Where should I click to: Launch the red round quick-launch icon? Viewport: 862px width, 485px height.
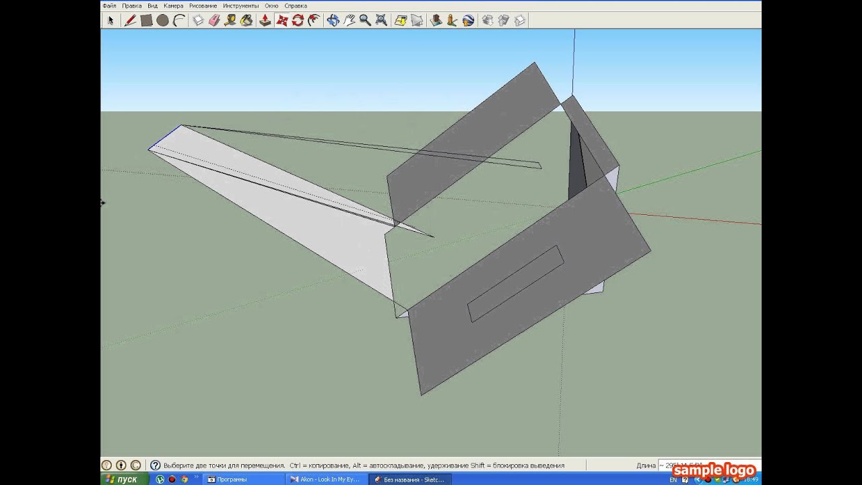point(172,480)
